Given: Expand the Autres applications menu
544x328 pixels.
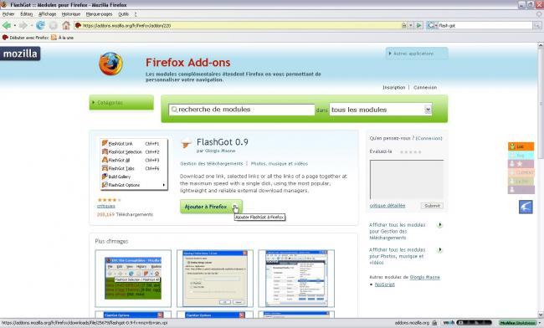Looking at the screenshot, I should click(x=416, y=54).
